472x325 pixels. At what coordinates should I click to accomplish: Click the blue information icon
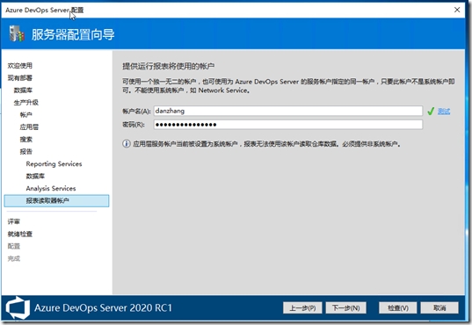coord(127,144)
